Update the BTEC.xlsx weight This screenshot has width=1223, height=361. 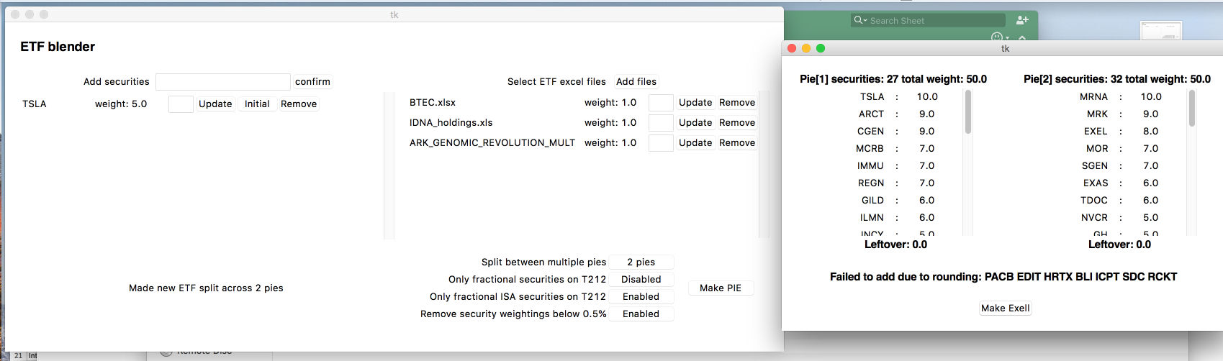click(x=695, y=102)
